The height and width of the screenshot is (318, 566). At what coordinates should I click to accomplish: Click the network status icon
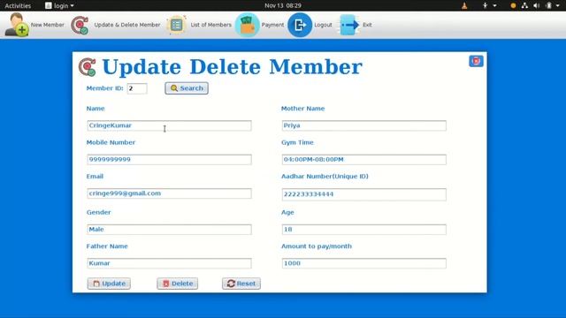click(x=524, y=5)
